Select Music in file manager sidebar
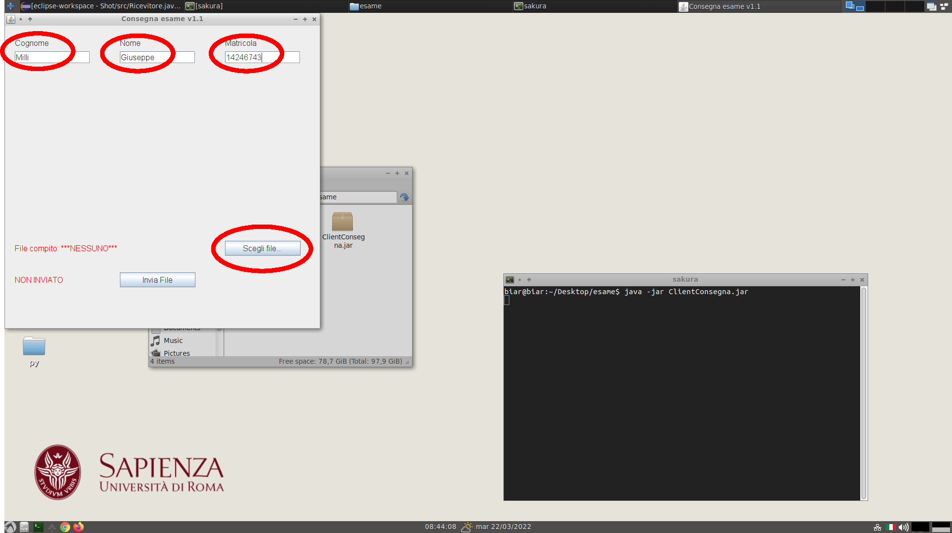This screenshot has width=952, height=533. (x=173, y=341)
